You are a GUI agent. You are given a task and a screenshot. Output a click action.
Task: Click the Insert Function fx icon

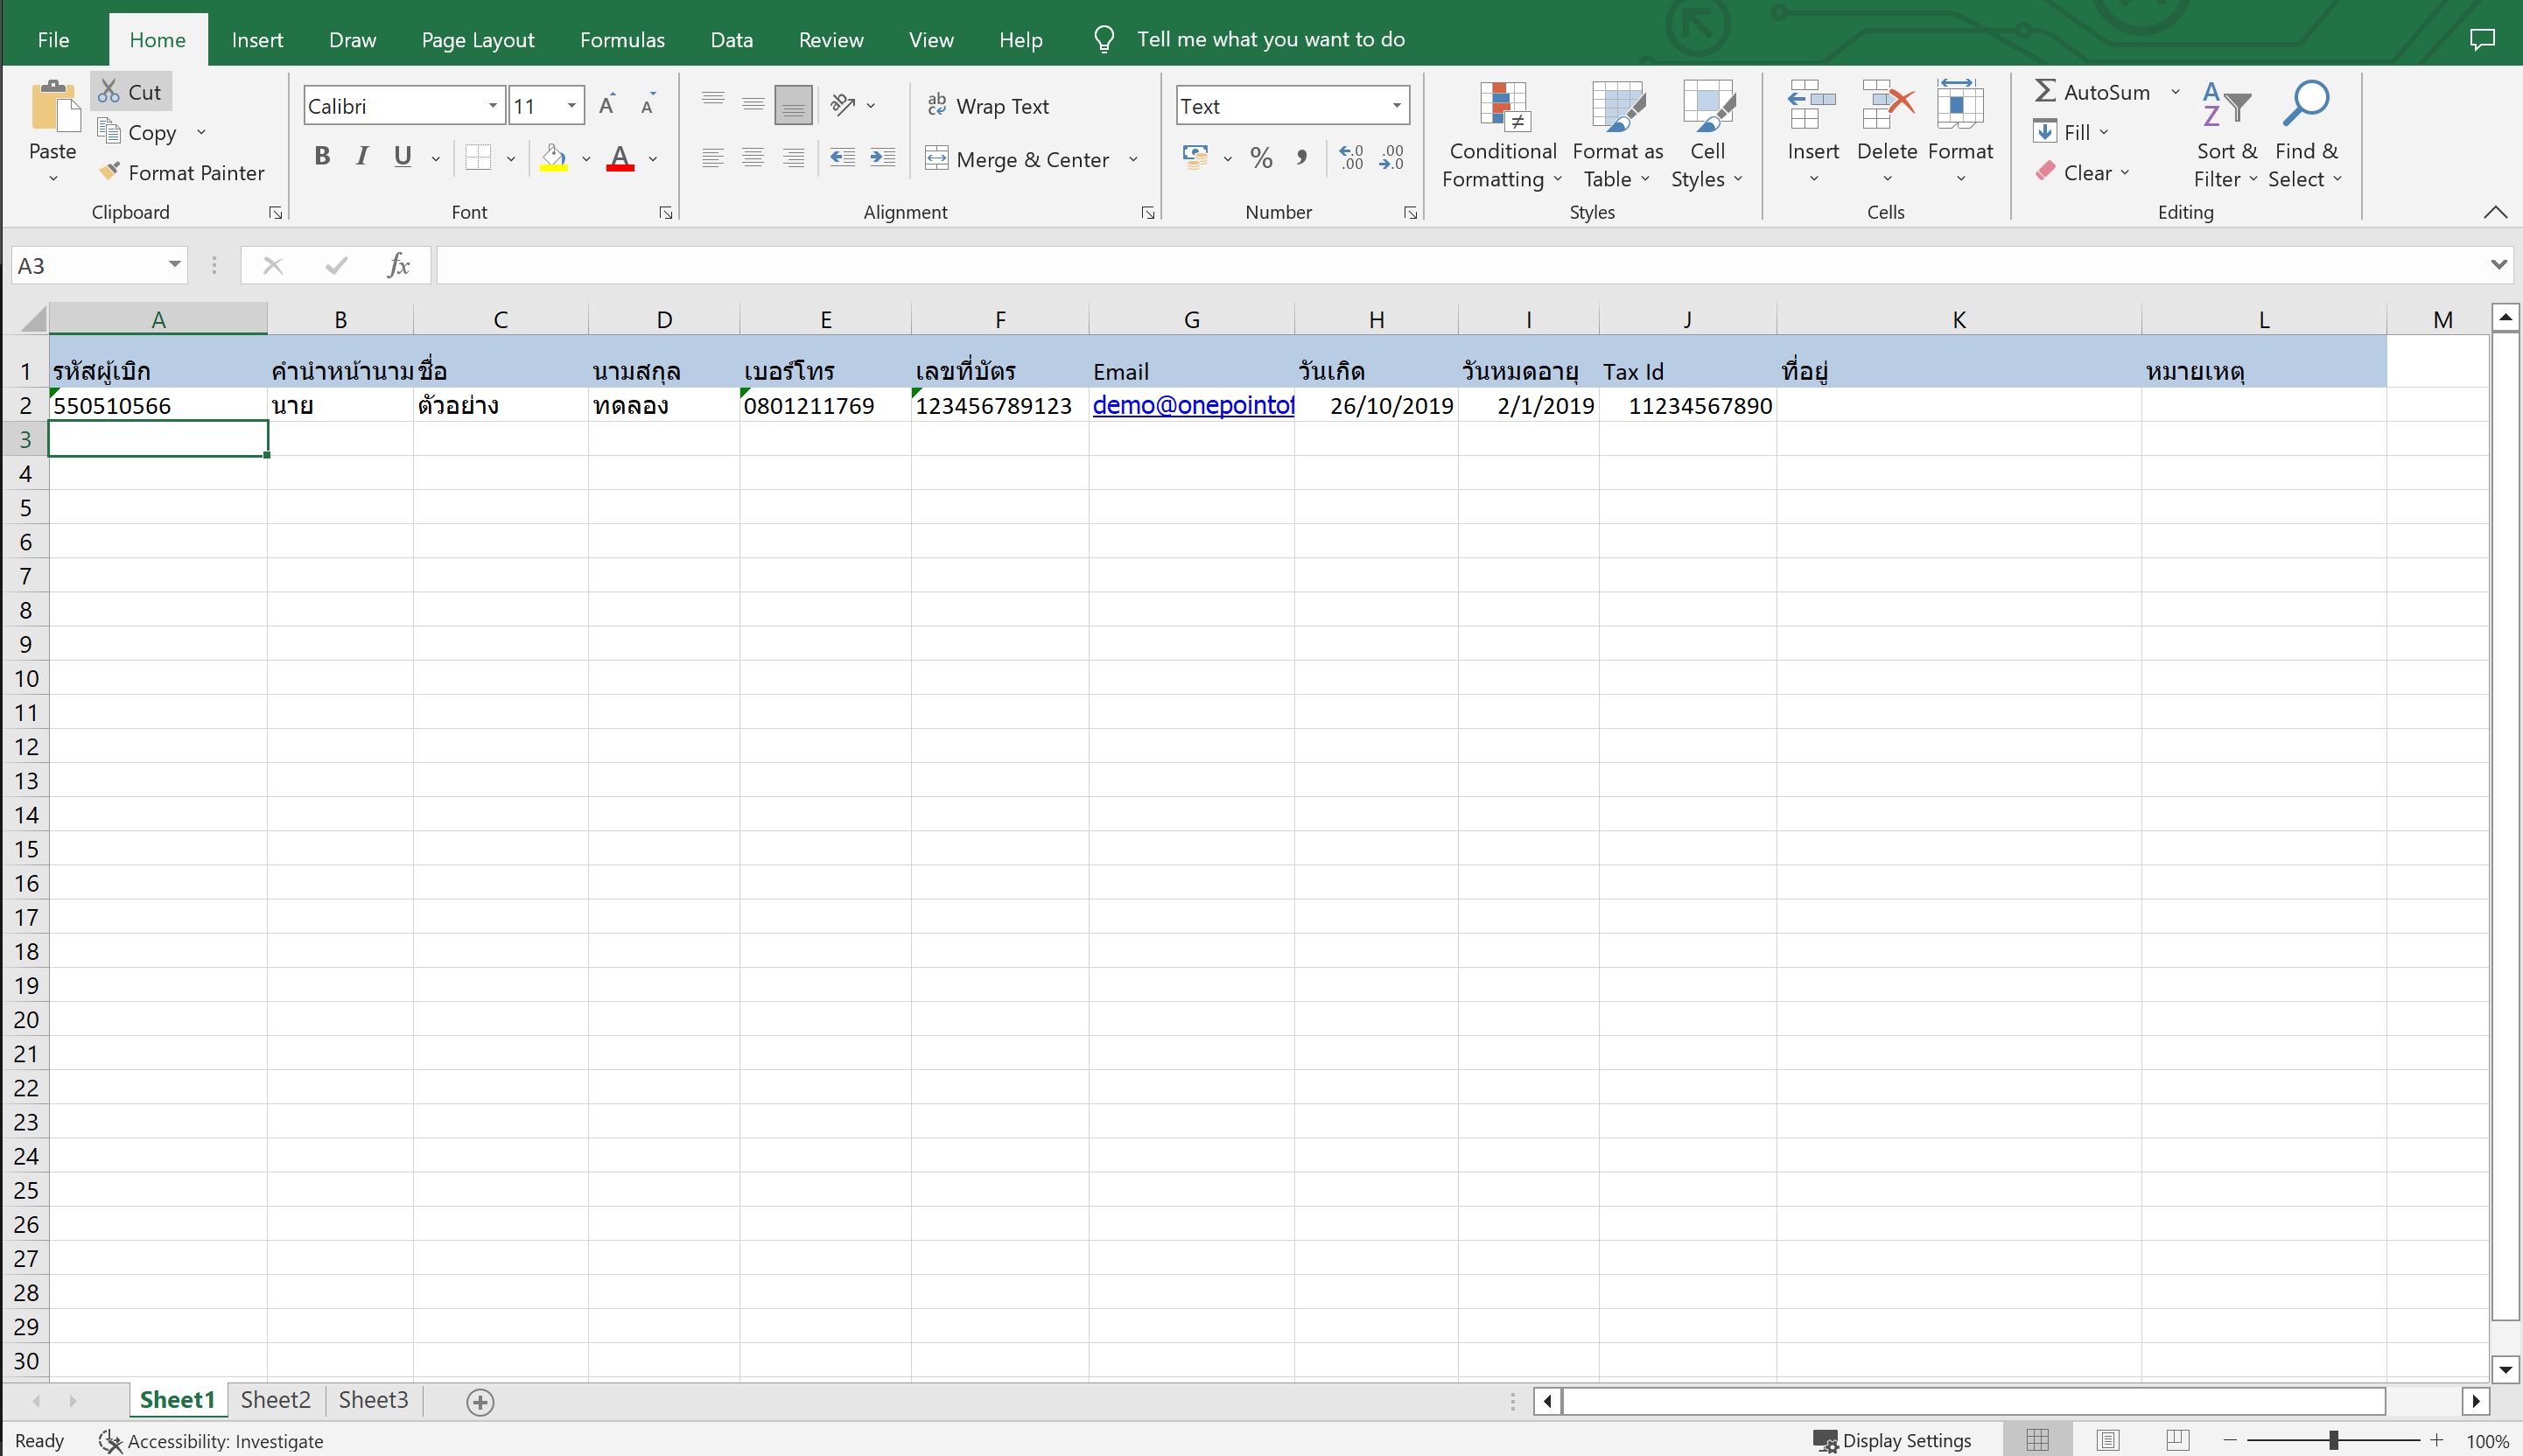[x=398, y=265]
